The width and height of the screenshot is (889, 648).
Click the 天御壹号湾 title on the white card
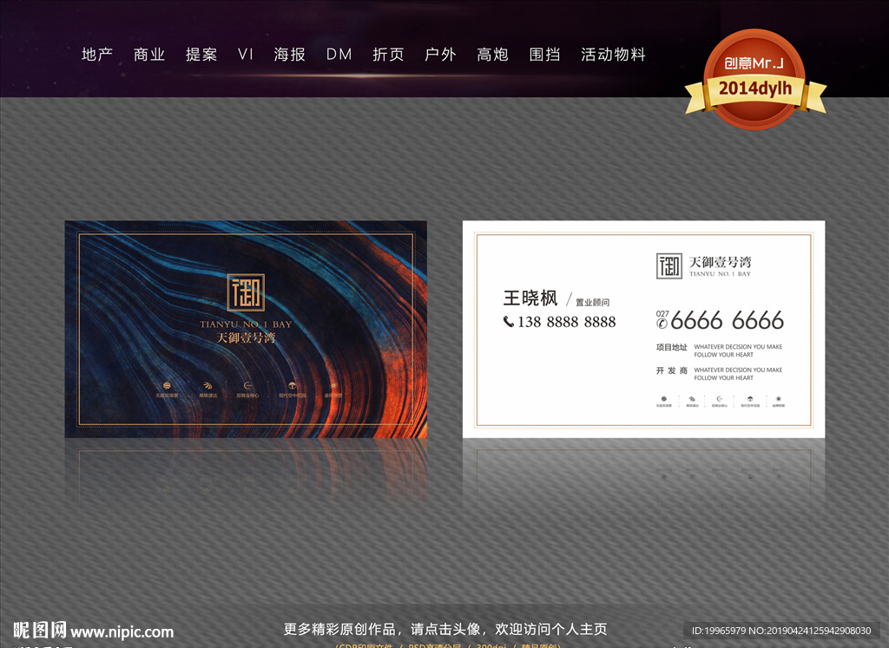(720, 262)
